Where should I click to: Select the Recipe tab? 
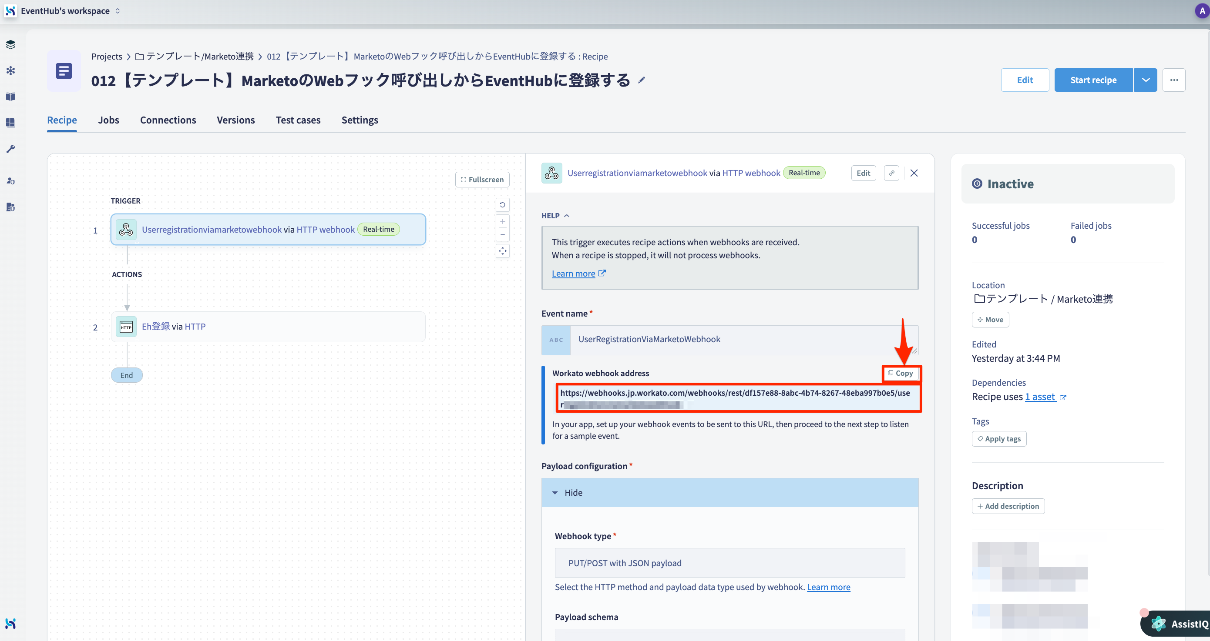(x=62, y=120)
